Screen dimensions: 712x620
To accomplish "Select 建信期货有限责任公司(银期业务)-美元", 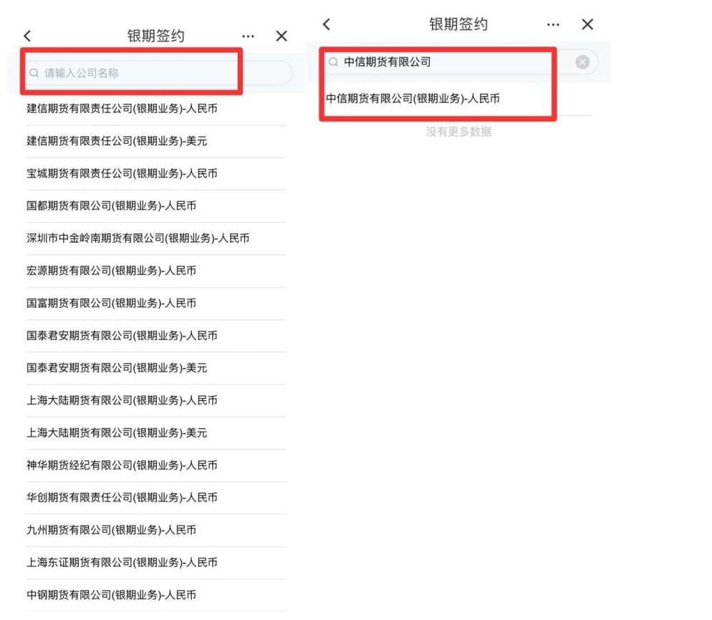I will point(156,141).
